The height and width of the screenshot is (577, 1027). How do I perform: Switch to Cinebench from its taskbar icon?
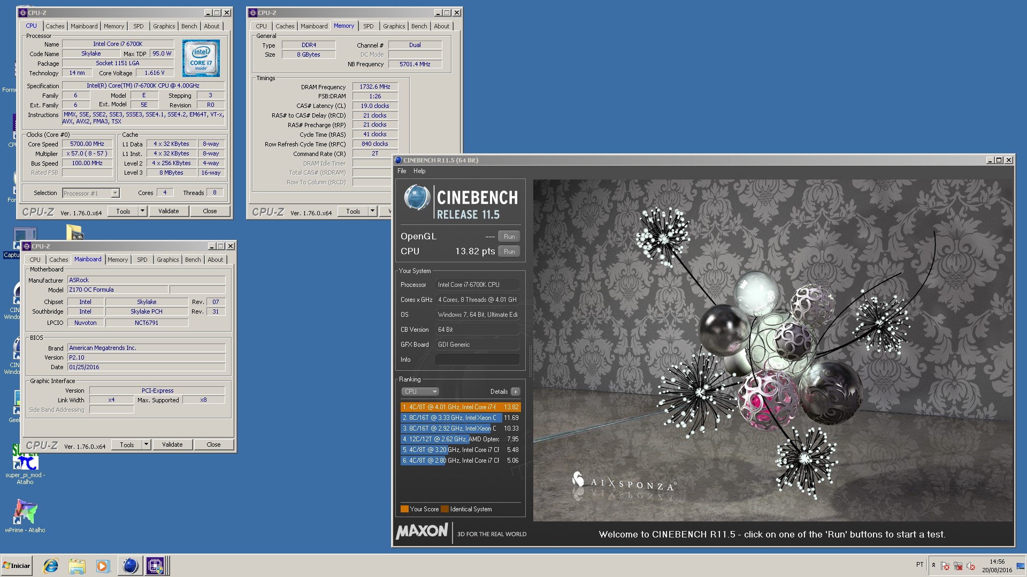130,566
